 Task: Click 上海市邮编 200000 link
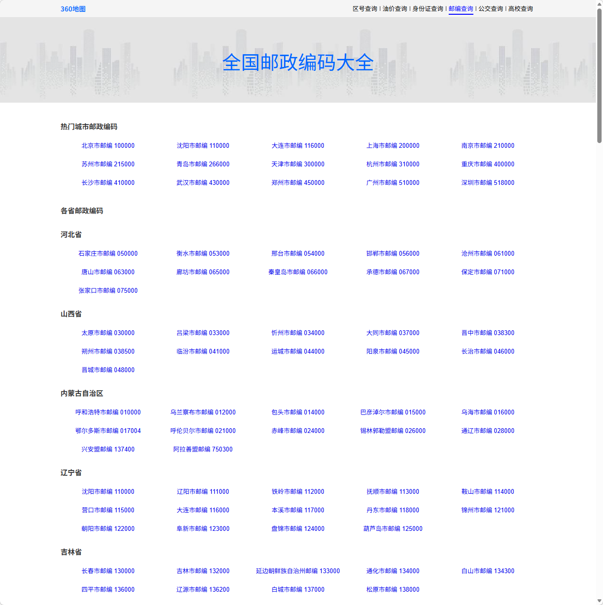(393, 146)
